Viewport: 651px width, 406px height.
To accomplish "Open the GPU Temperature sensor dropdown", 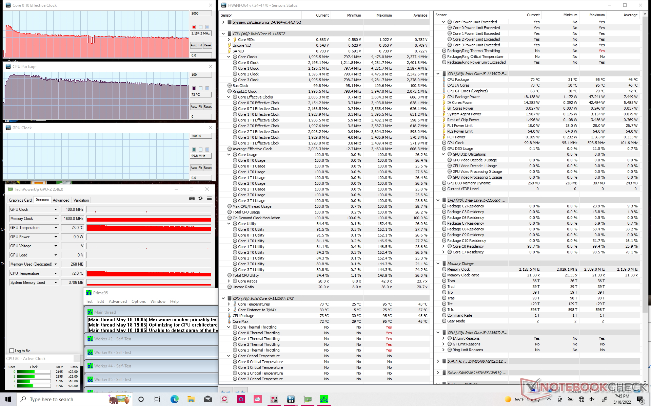I will (56, 228).
